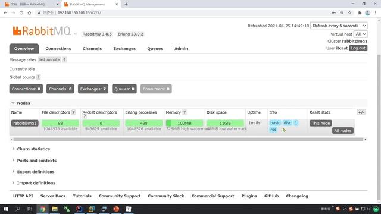Open the Windows Start menu
The width and height of the screenshot is (381, 214).
[x=6, y=209]
